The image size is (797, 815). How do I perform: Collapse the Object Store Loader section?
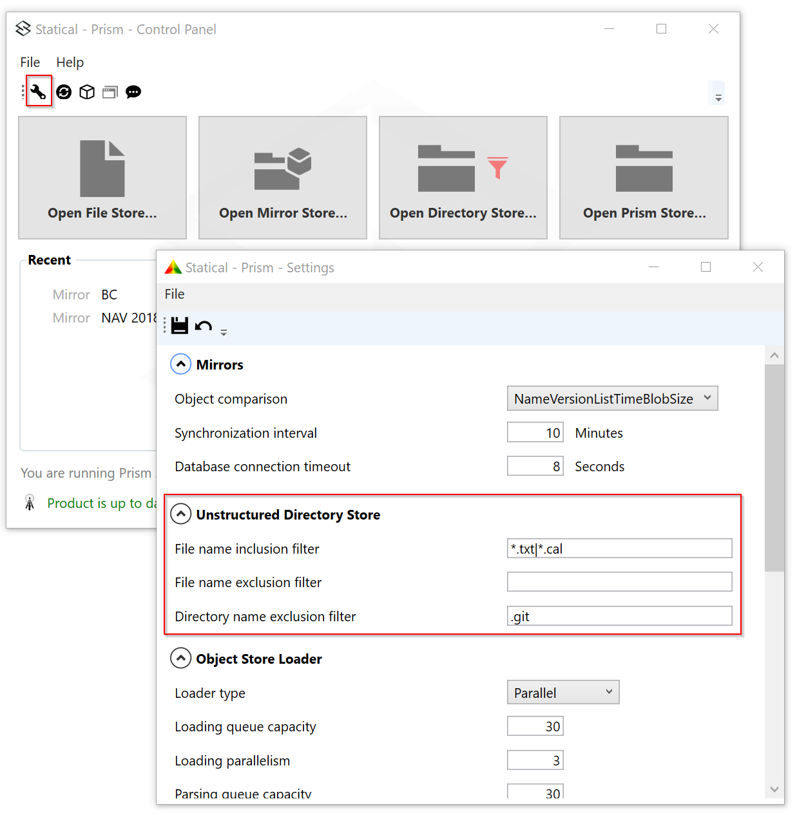(181, 659)
